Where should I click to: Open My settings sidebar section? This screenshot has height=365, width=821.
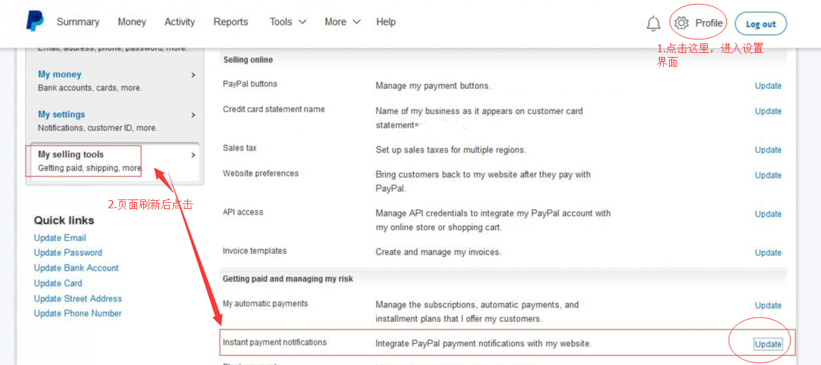(x=62, y=115)
